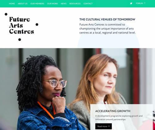
Task: Select OUR WORK in the navigation bar
Action: tap(52, 4)
